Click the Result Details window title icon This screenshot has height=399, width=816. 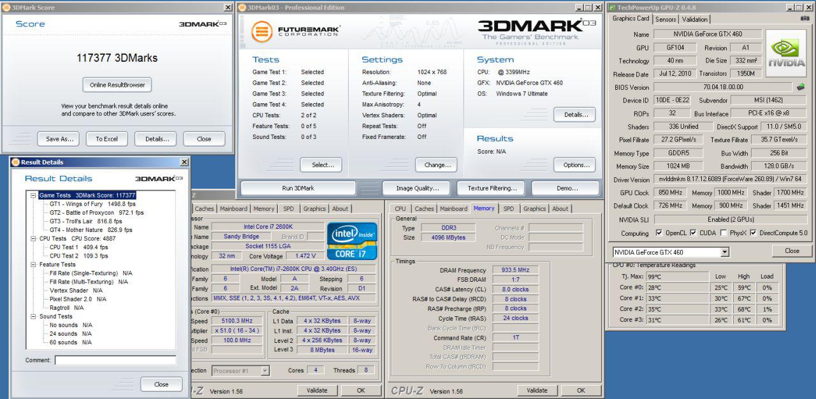[x=15, y=162]
